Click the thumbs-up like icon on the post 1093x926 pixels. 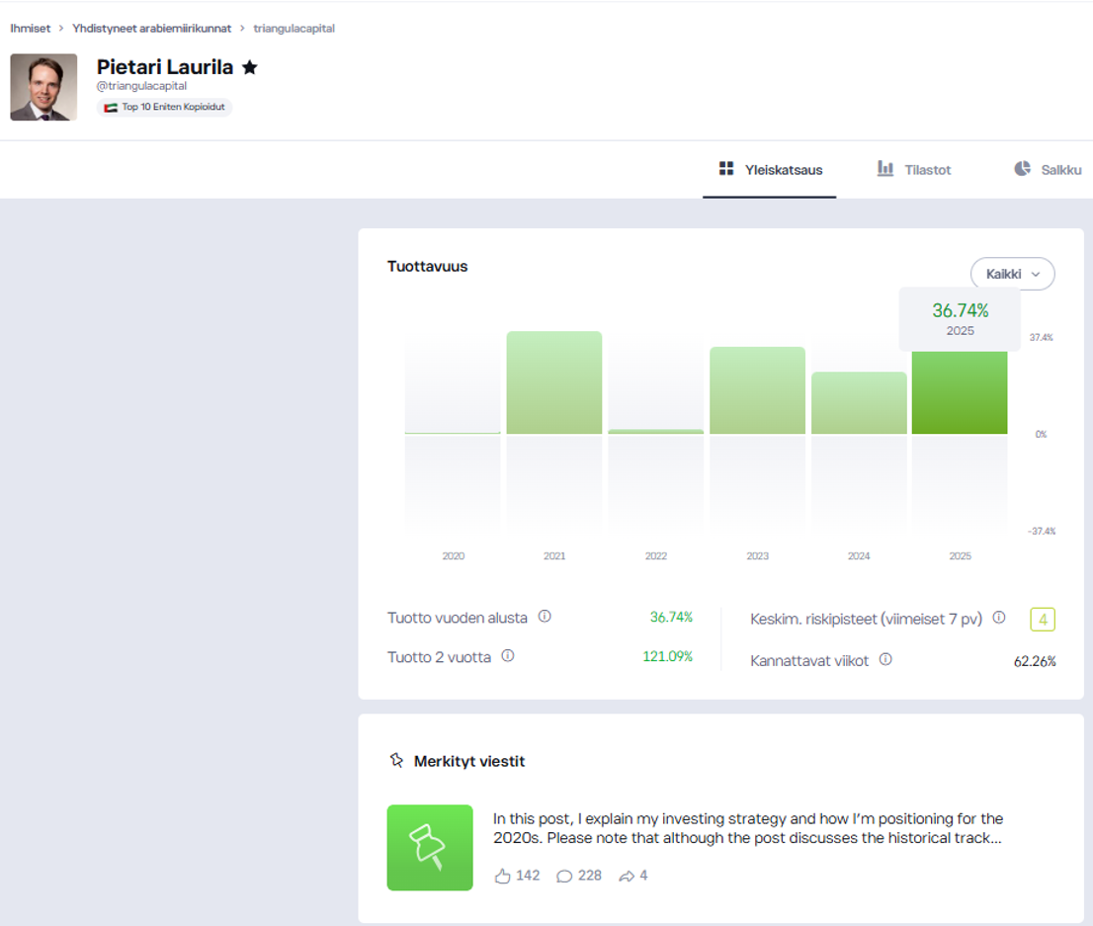click(503, 876)
